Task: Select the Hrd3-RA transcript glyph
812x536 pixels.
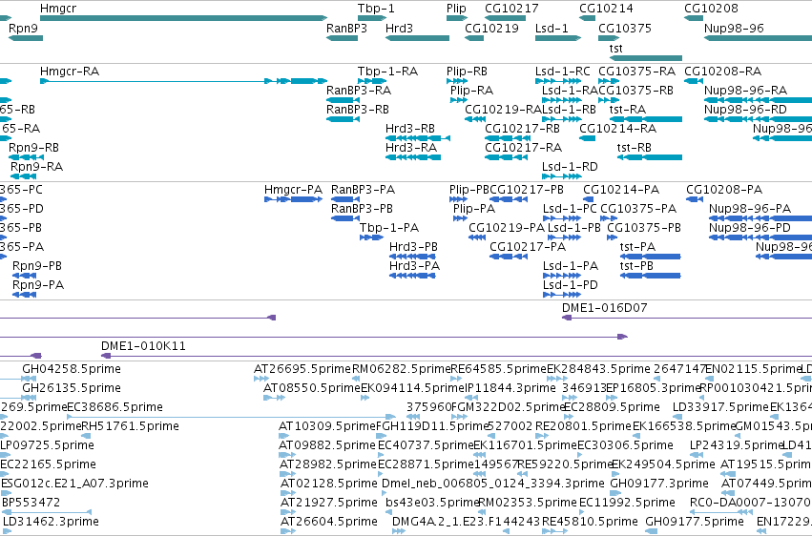Action: (x=413, y=157)
